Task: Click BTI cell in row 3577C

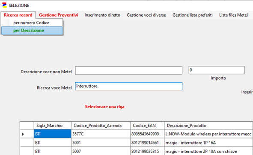Action: (52, 134)
